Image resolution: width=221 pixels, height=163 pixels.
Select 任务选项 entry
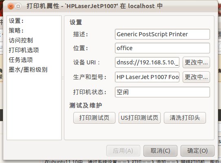click(x=21, y=60)
